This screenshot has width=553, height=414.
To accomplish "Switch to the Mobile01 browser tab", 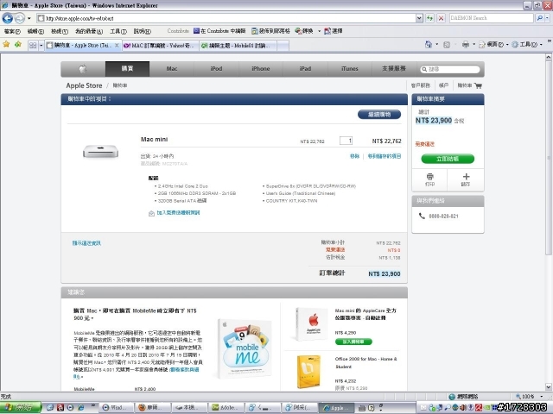I will tap(238, 46).
